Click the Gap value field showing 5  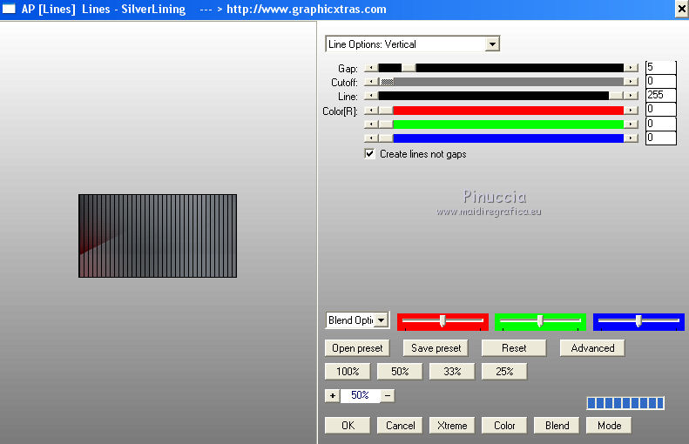coord(660,67)
